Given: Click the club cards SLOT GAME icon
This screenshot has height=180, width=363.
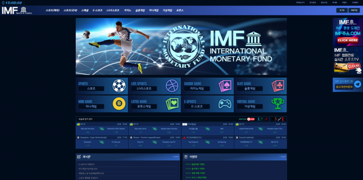Looking at the screenshot, I should 278,86.
